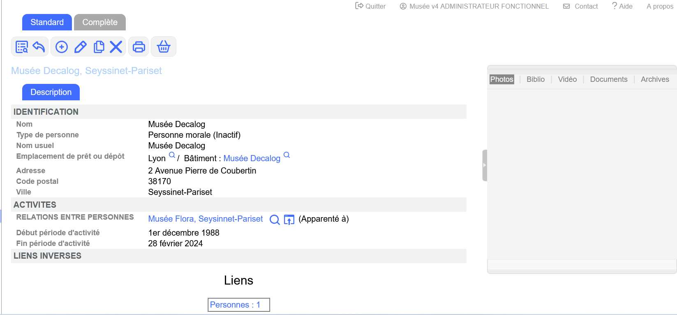Click magnifier icon next to Lyon

click(172, 155)
